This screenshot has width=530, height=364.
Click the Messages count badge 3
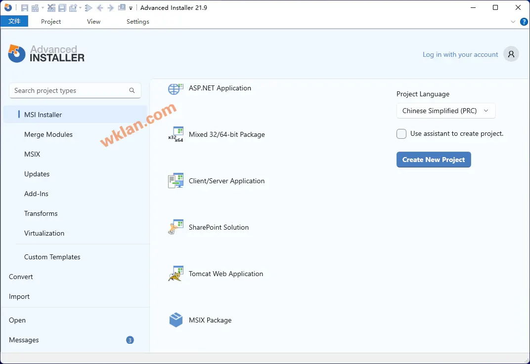130,340
